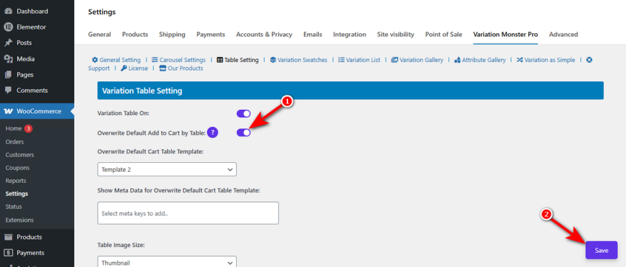This screenshot has height=267, width=626.
Task: Switch to the Emails tab
Action: pyautogui.click(x=312, y=34)
